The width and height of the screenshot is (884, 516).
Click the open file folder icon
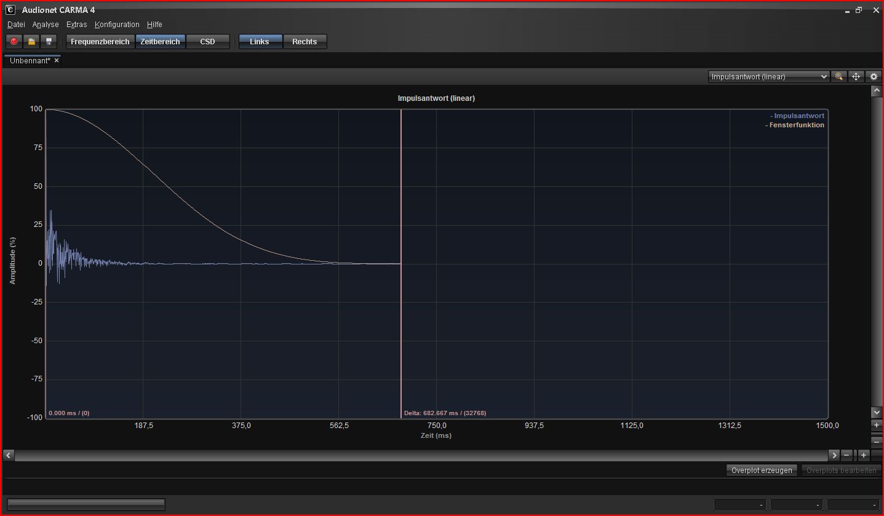coord(31,42)
